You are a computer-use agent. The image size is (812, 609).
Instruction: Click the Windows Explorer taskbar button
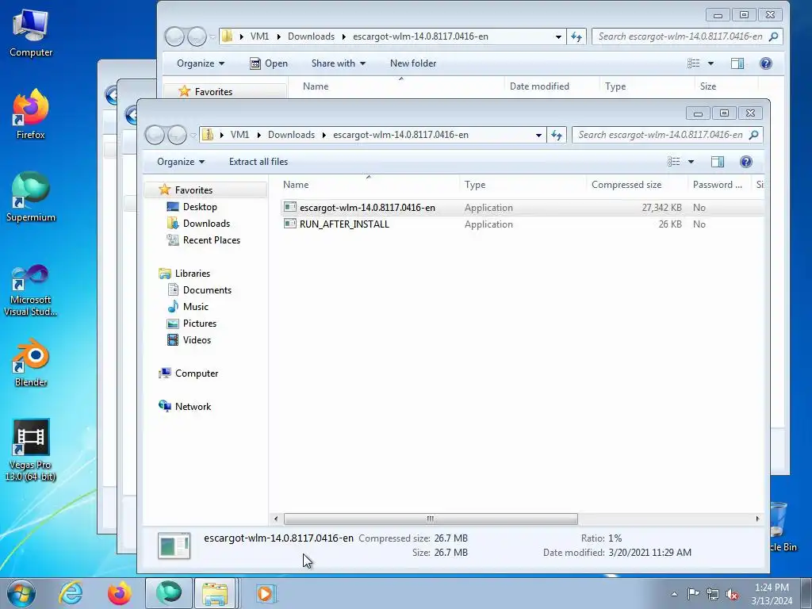(216, 593)
